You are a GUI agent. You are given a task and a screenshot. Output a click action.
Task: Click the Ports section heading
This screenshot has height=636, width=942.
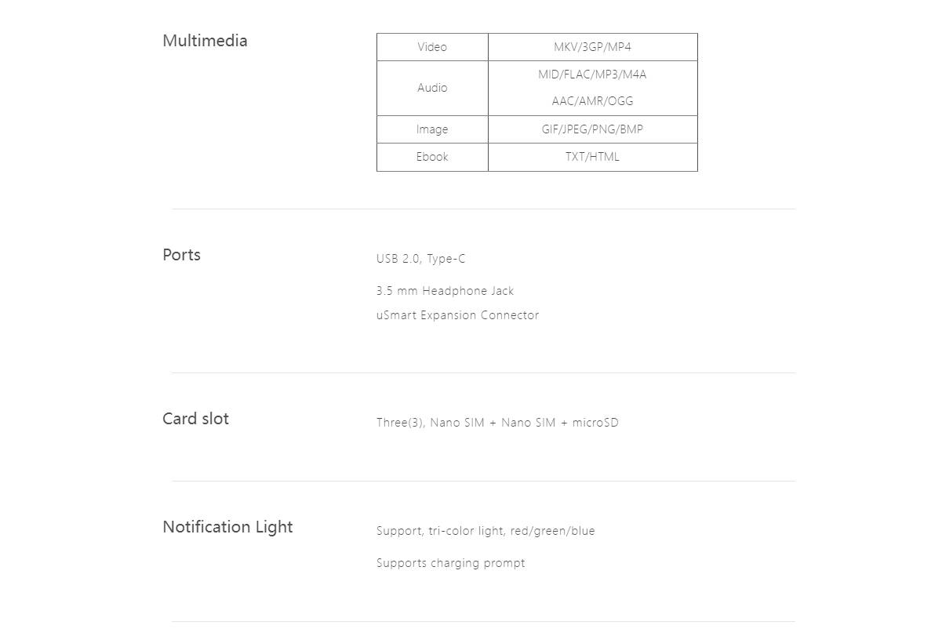pyautogui.click(x=181, y=255)
